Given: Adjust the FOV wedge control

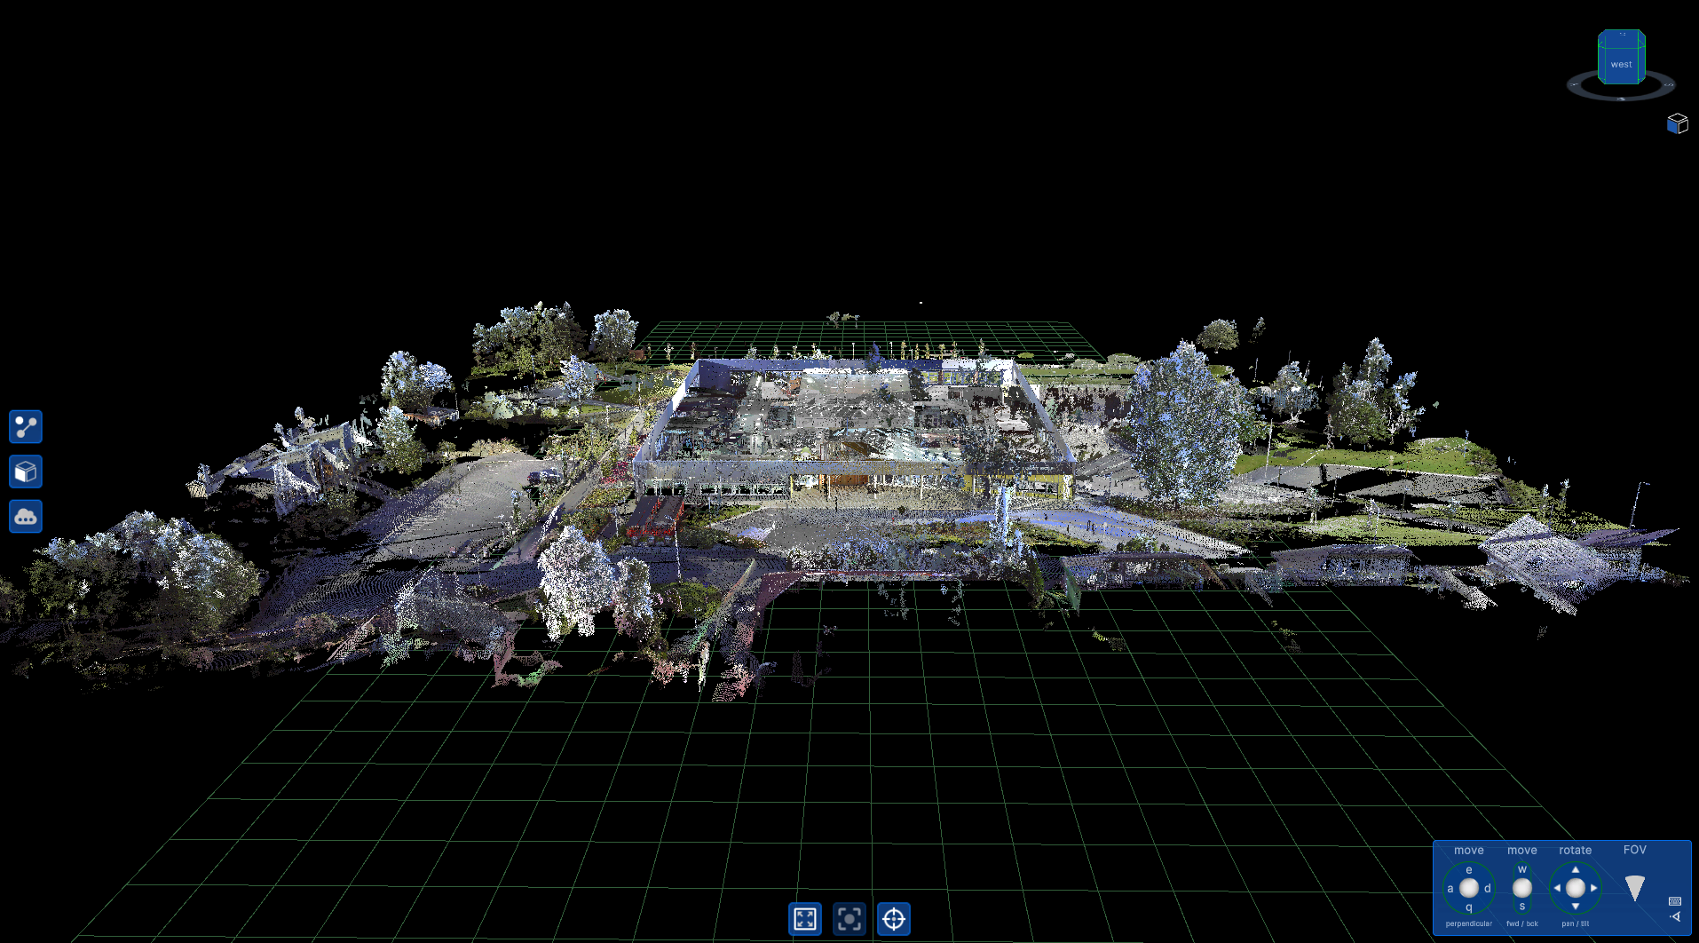Looking at the screenshot, I should pos(1635,888).
